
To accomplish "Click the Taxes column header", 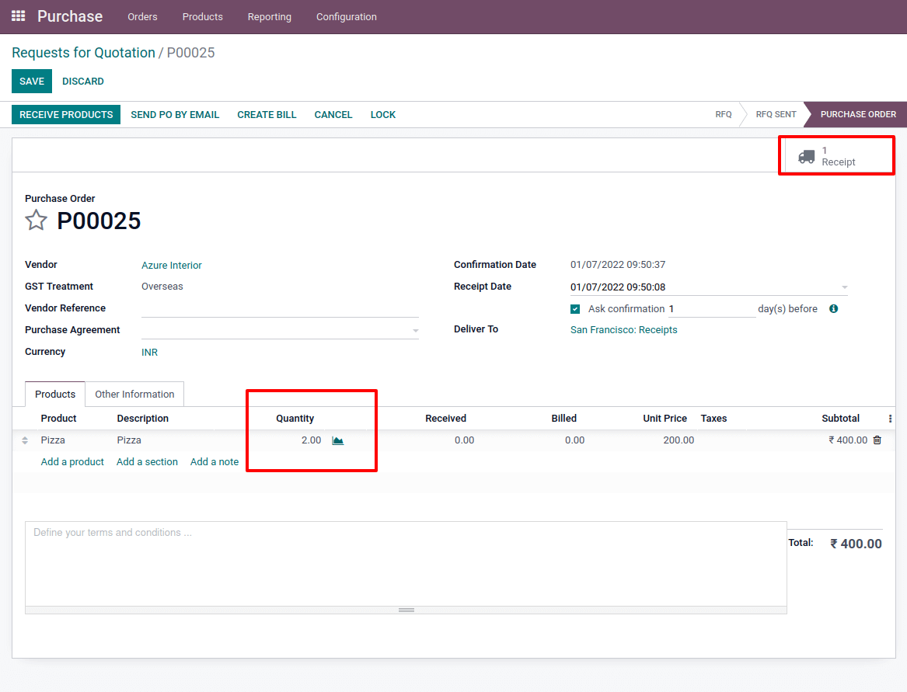I will point(713,419).
